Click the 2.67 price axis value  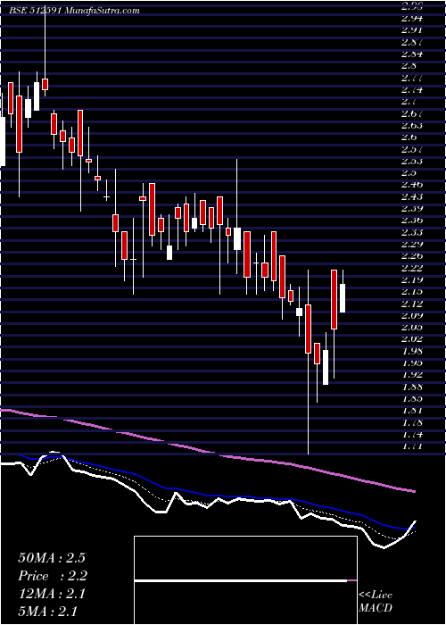(411, 113)
